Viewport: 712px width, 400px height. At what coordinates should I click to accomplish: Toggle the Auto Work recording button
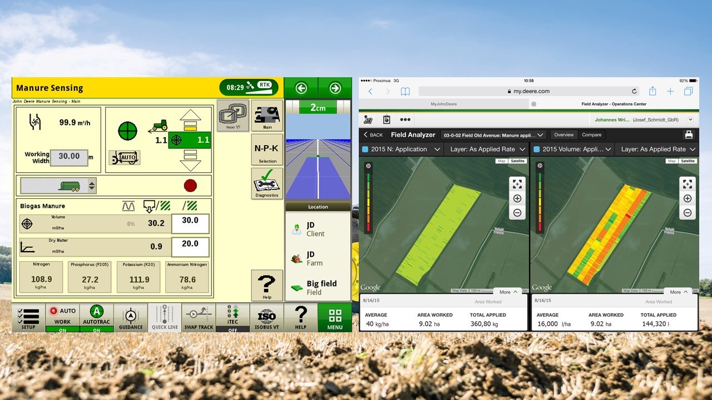click(62, 317)
